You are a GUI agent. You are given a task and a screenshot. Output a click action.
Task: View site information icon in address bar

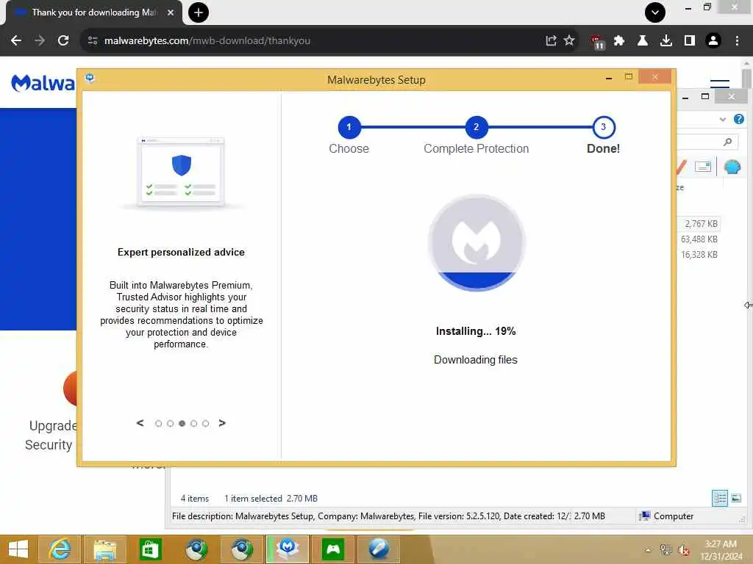(93, 41)
